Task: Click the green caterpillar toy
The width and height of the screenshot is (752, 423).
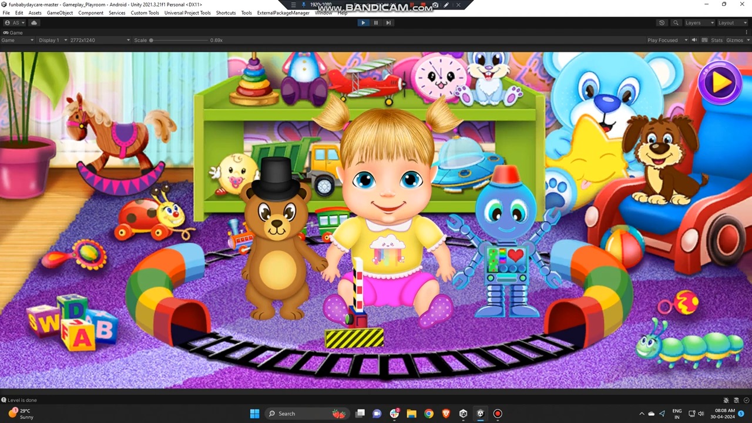Action: (x=690, y=345)
